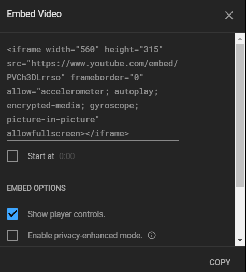
Task: Click the EMBED OPTIONS section heading
Action: (x=36, y=188)
